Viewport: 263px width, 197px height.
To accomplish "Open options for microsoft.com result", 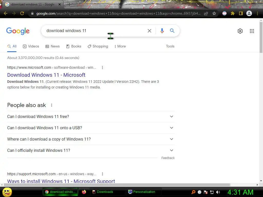I will pyautogui.click(x=102, y=67).
